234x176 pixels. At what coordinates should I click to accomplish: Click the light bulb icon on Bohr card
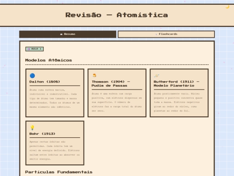pyautogui.click(x=32, y=128)
